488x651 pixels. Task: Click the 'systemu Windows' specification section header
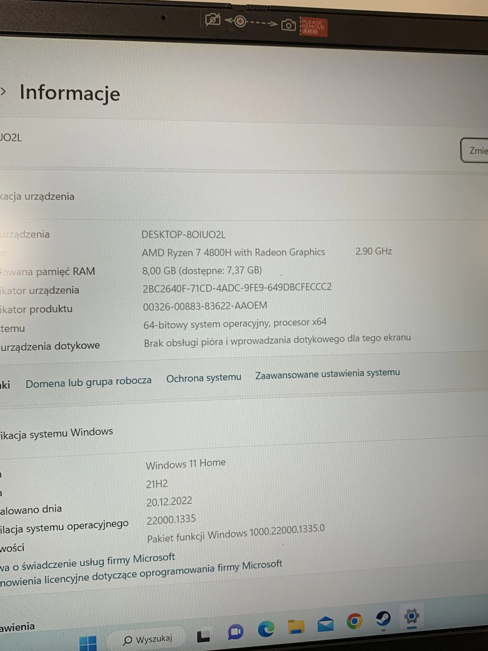click(x=56, y=433)
